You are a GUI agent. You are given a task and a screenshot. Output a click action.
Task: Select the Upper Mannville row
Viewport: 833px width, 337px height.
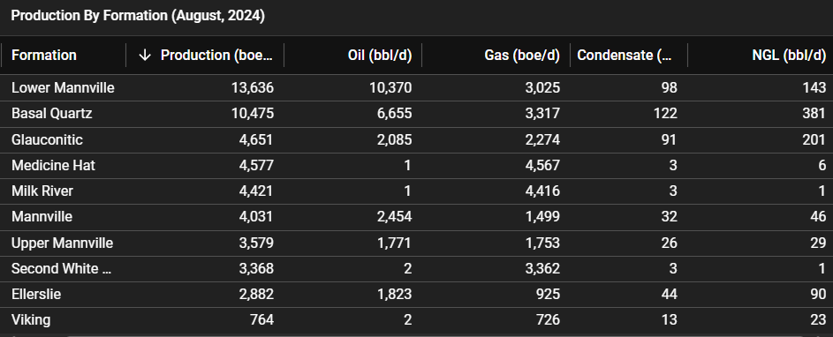417,243
